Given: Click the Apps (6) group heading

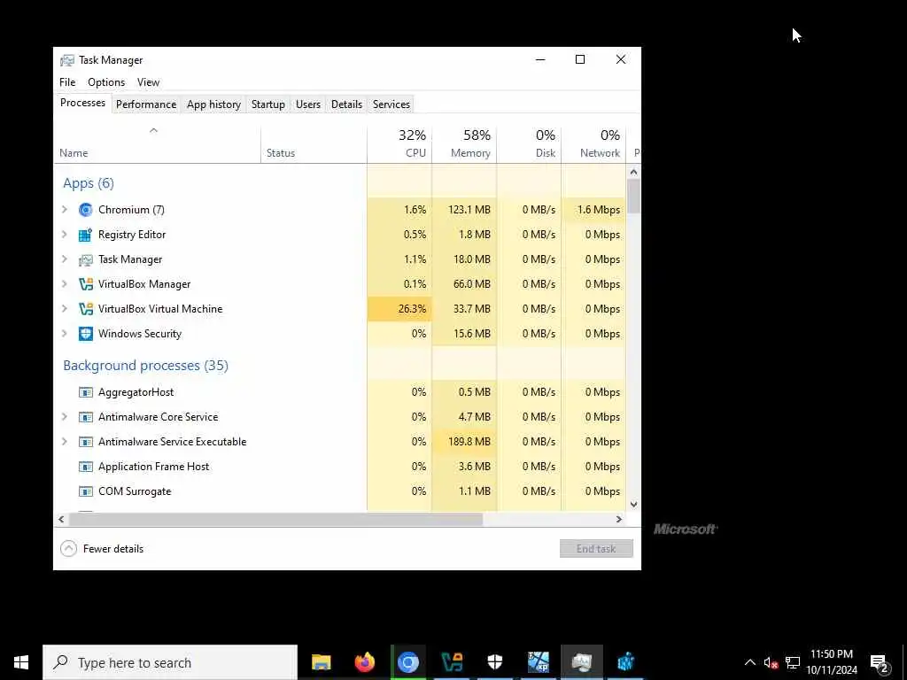Looking at the screenshot, I should (89, 183).
